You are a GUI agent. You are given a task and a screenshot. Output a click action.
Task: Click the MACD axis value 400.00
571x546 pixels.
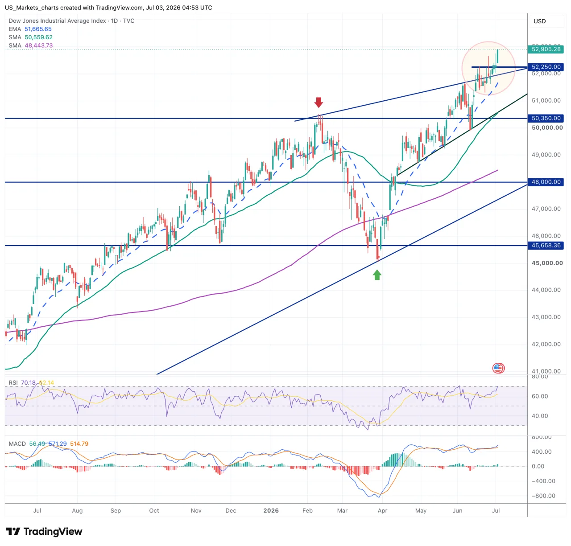pos(542,452)
